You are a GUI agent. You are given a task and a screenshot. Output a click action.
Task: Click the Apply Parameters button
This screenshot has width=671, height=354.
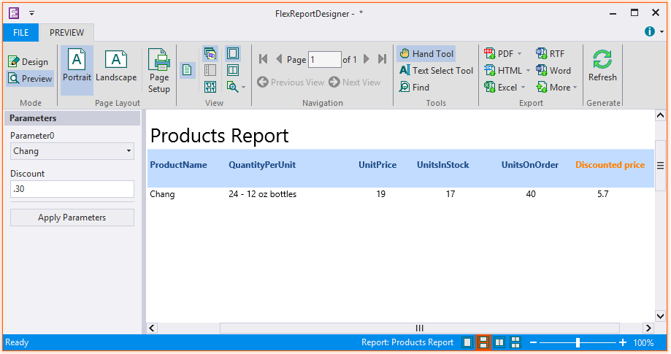[x=72, y=218]
